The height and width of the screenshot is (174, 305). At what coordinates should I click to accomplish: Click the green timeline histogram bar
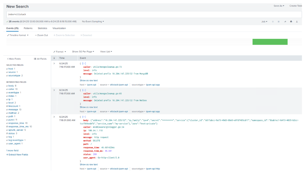tap(270, 42)
